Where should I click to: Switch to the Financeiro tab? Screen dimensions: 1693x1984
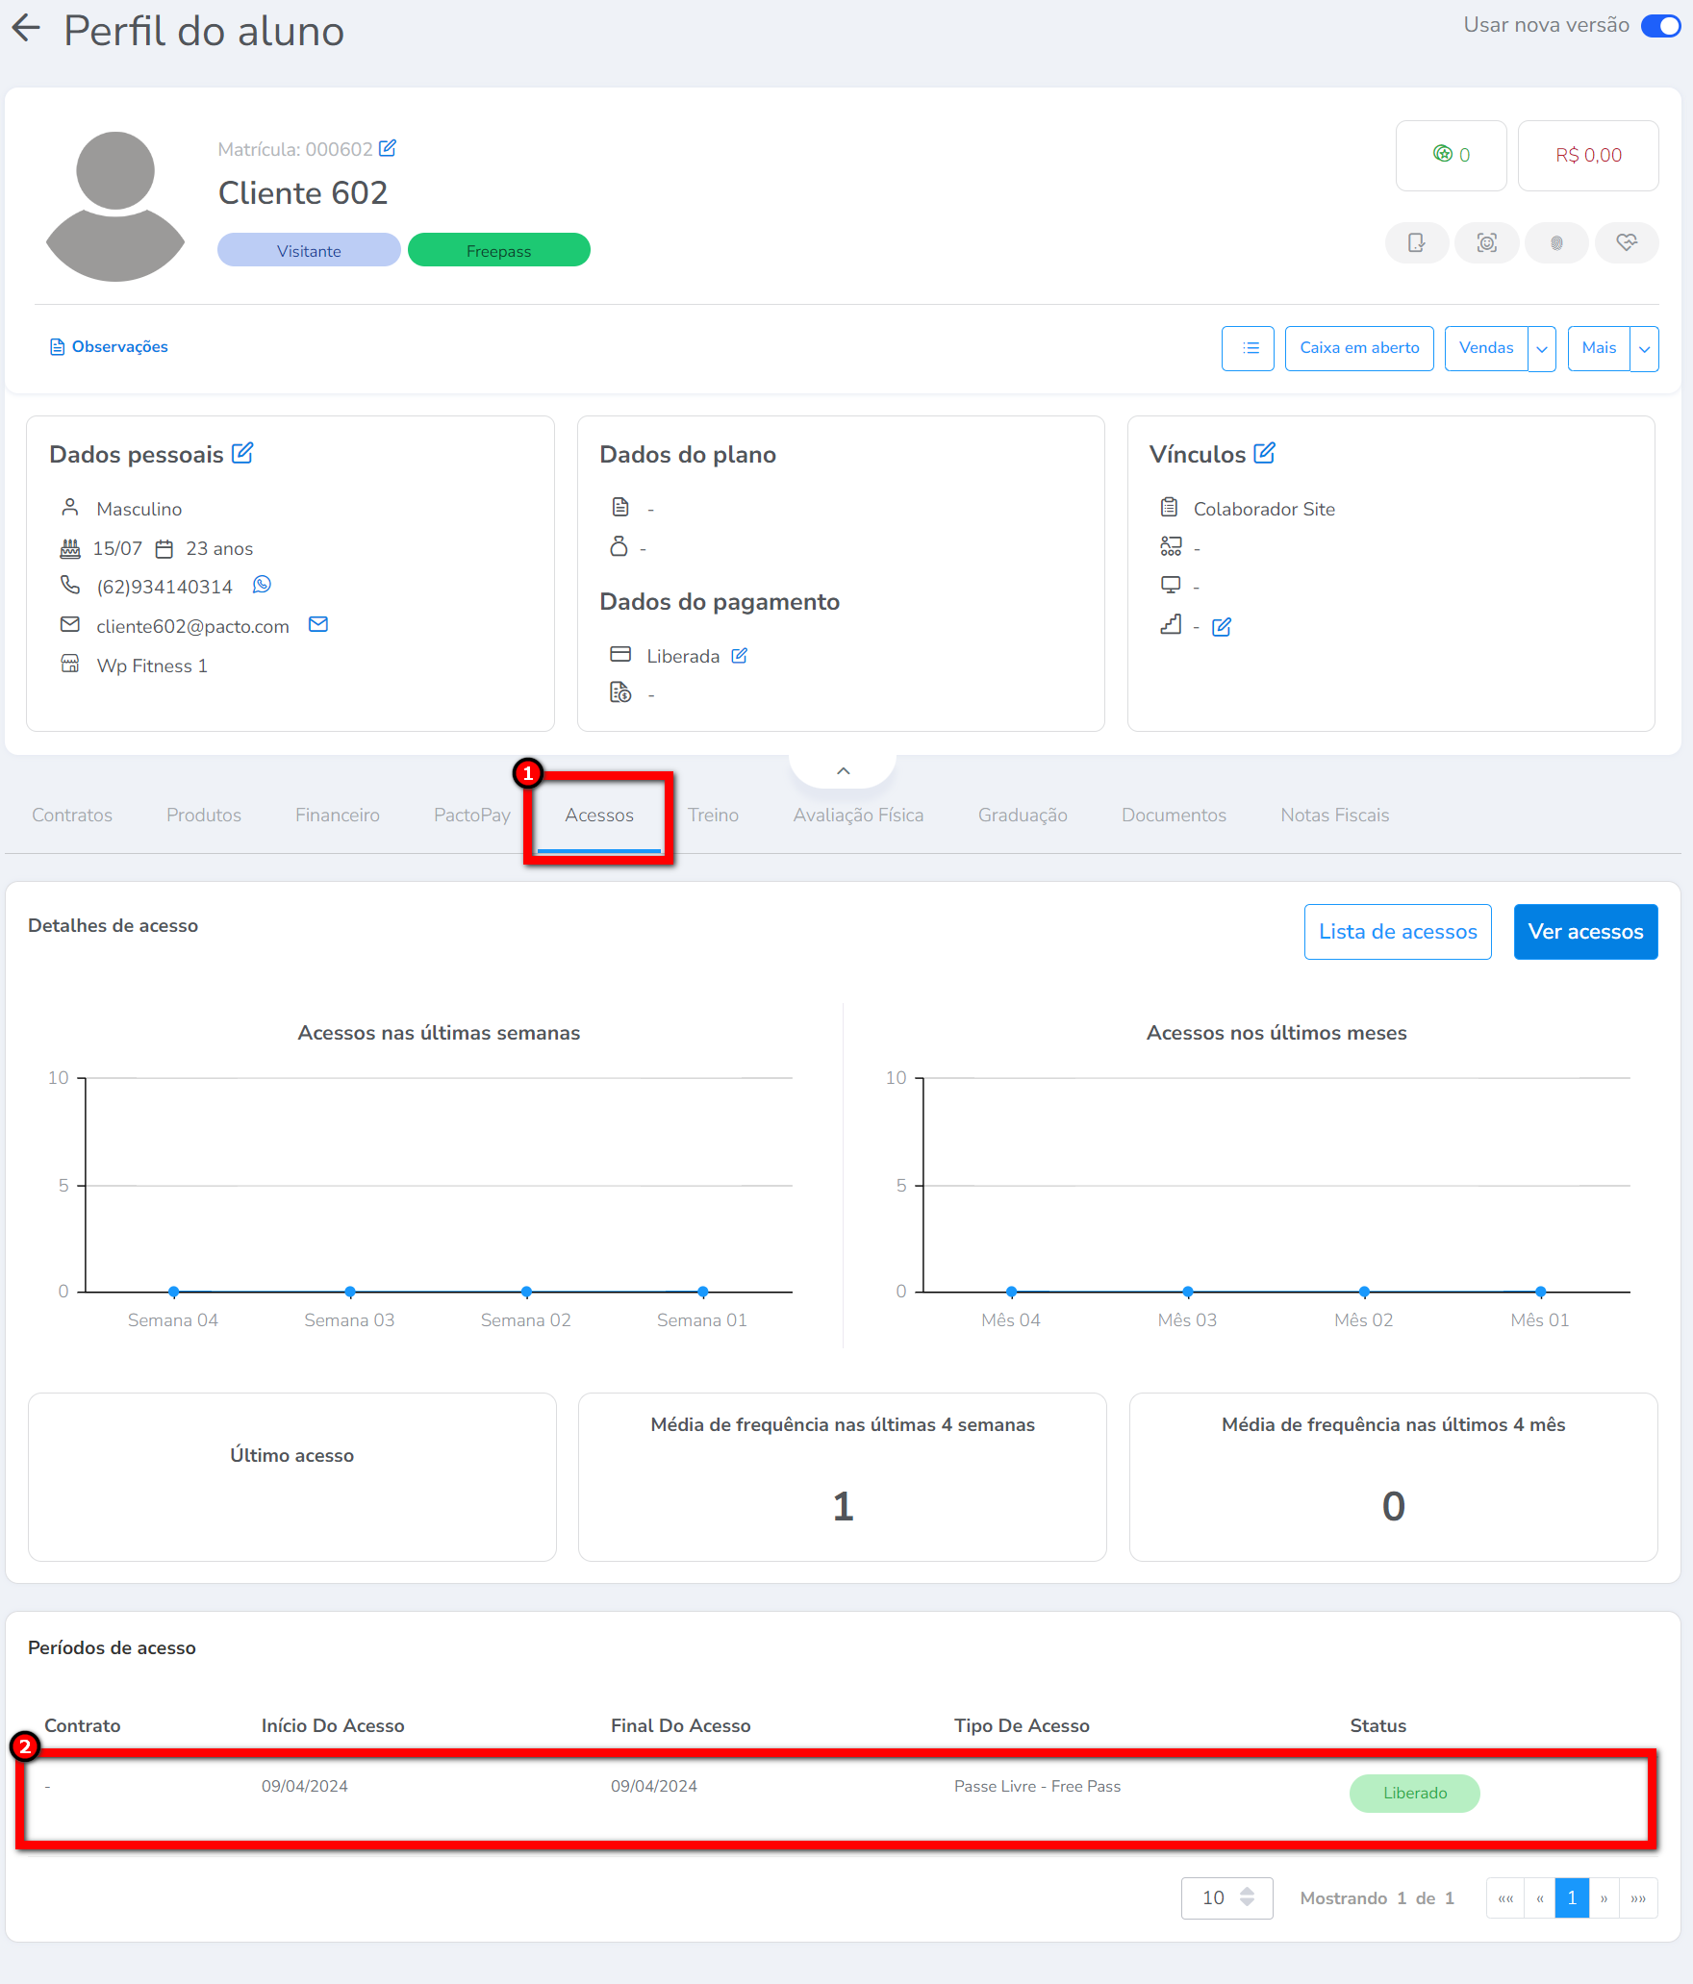pyautogui.click(x=338, y=816)
